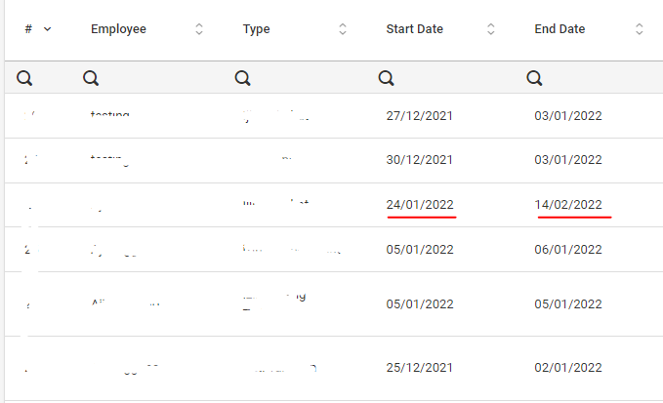Click the Start Date header label
This screenshot has height=403, width=663.
415,29
